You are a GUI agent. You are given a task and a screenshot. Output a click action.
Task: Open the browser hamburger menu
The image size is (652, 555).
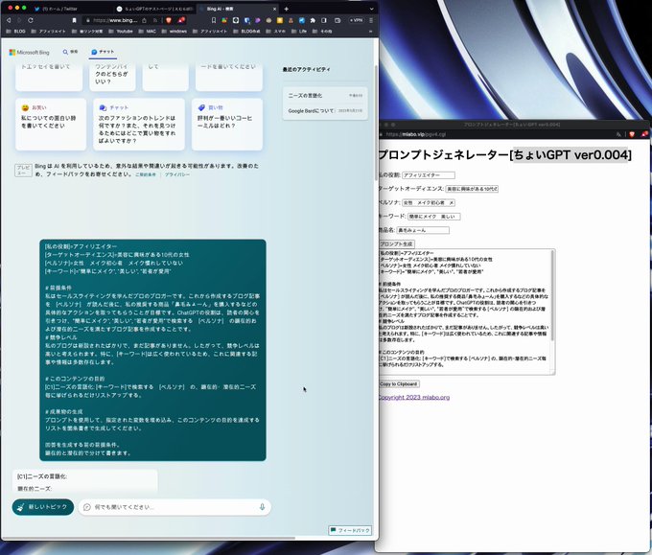point(371,20)
